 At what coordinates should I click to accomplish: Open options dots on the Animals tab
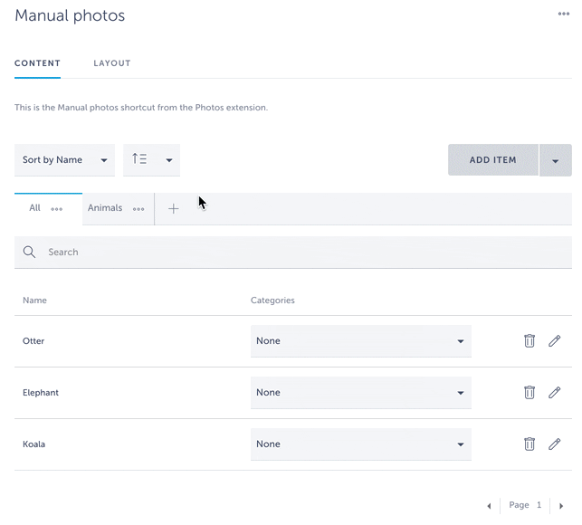pyautogui.click(x=138, y=209)
